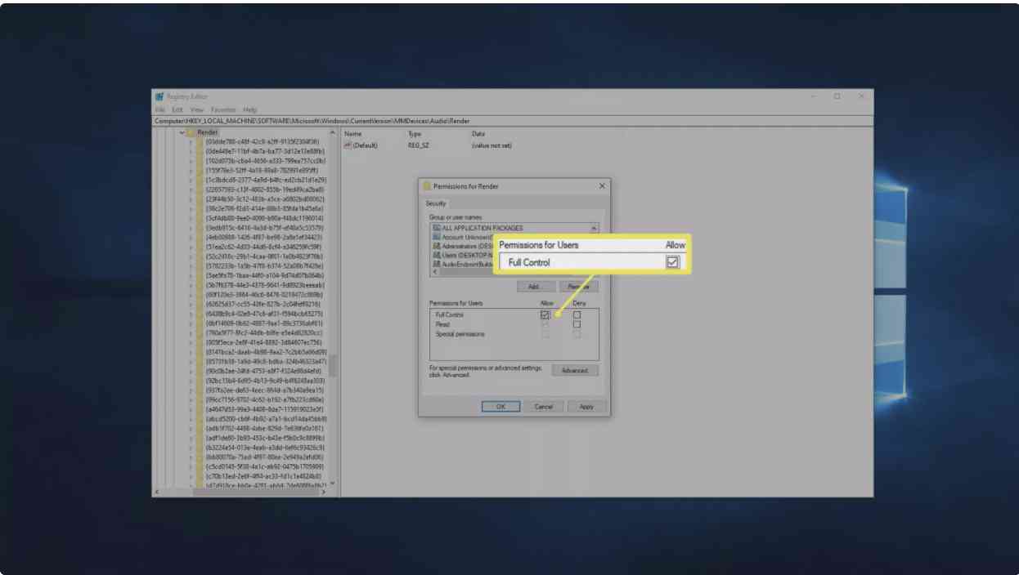Screen dimensions: 1019x575
Task: Open the Favorites menu
Action: (223, 109)
